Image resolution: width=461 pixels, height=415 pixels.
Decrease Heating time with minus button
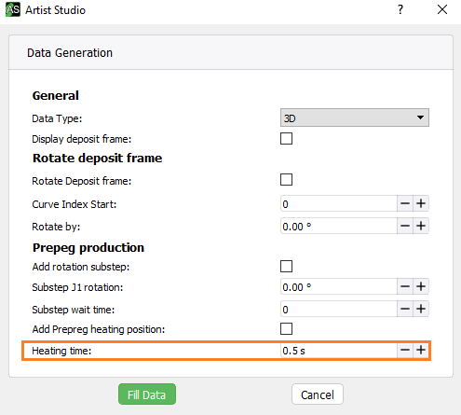405,350
